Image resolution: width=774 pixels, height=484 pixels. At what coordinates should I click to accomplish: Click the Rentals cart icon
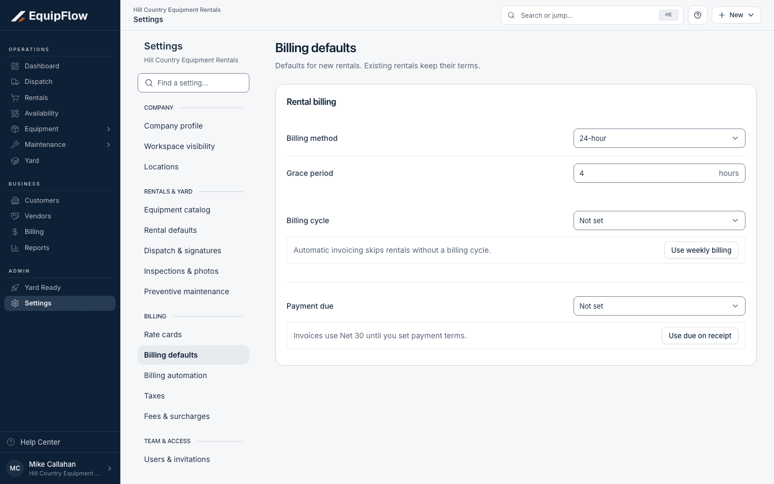(x=15, y=98)
